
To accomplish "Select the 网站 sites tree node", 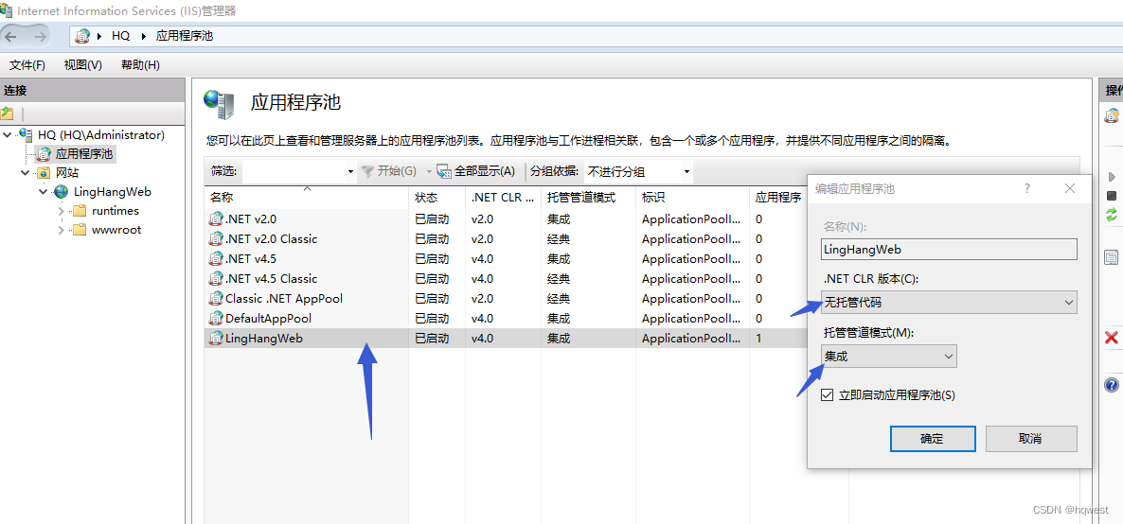I will (67, 172).
